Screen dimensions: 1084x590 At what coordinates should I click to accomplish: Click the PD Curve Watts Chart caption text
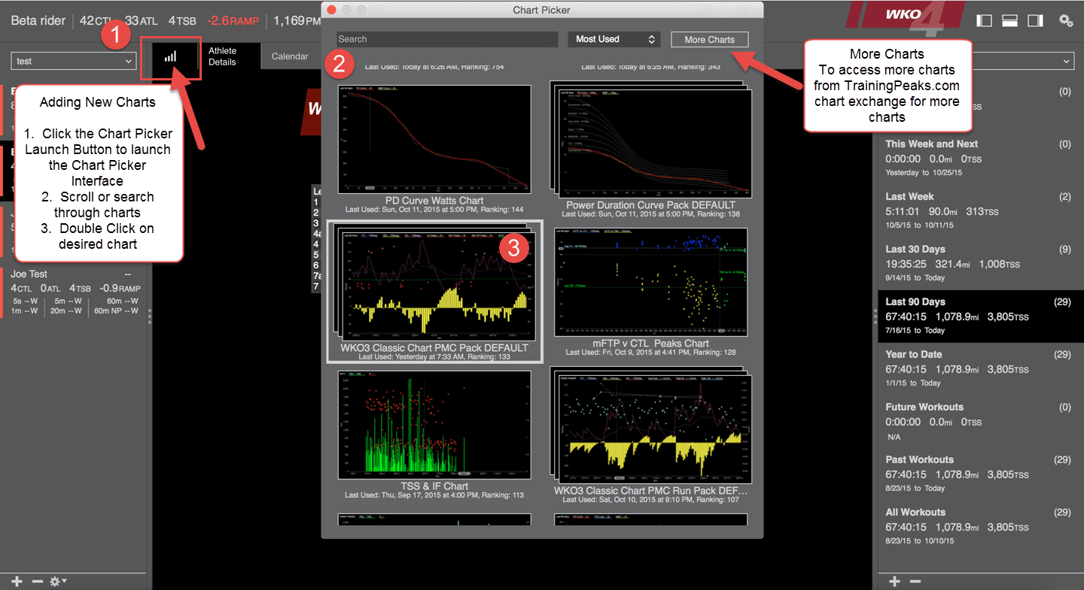point(434,201)
